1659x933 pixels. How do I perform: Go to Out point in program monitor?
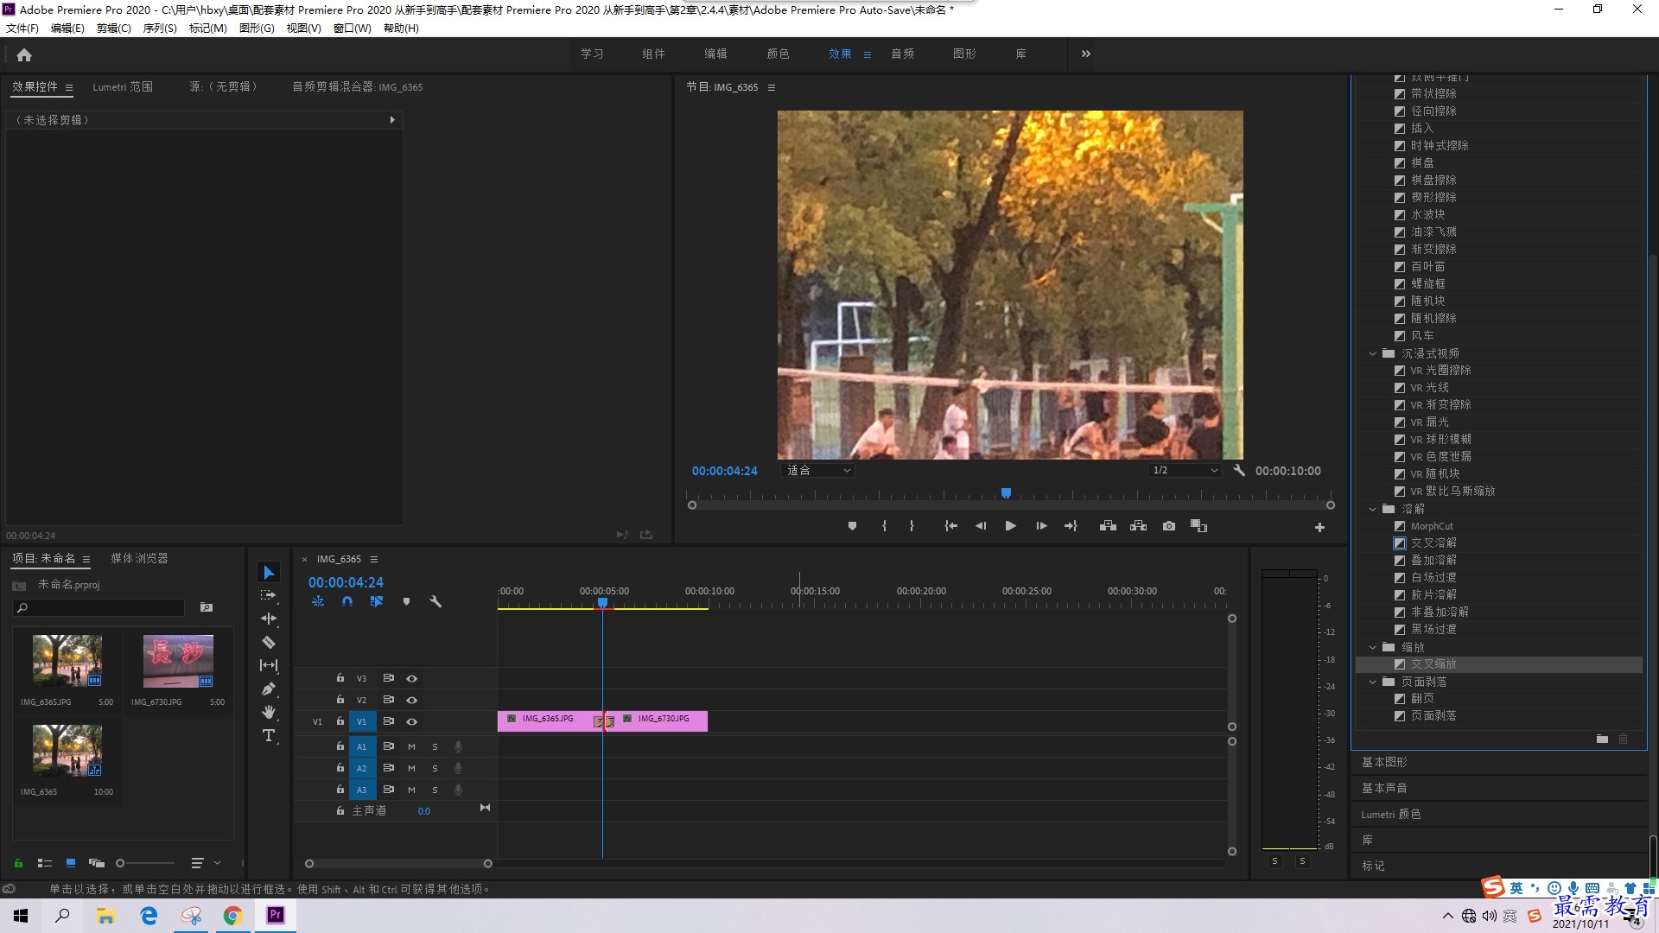(1071, 526)
